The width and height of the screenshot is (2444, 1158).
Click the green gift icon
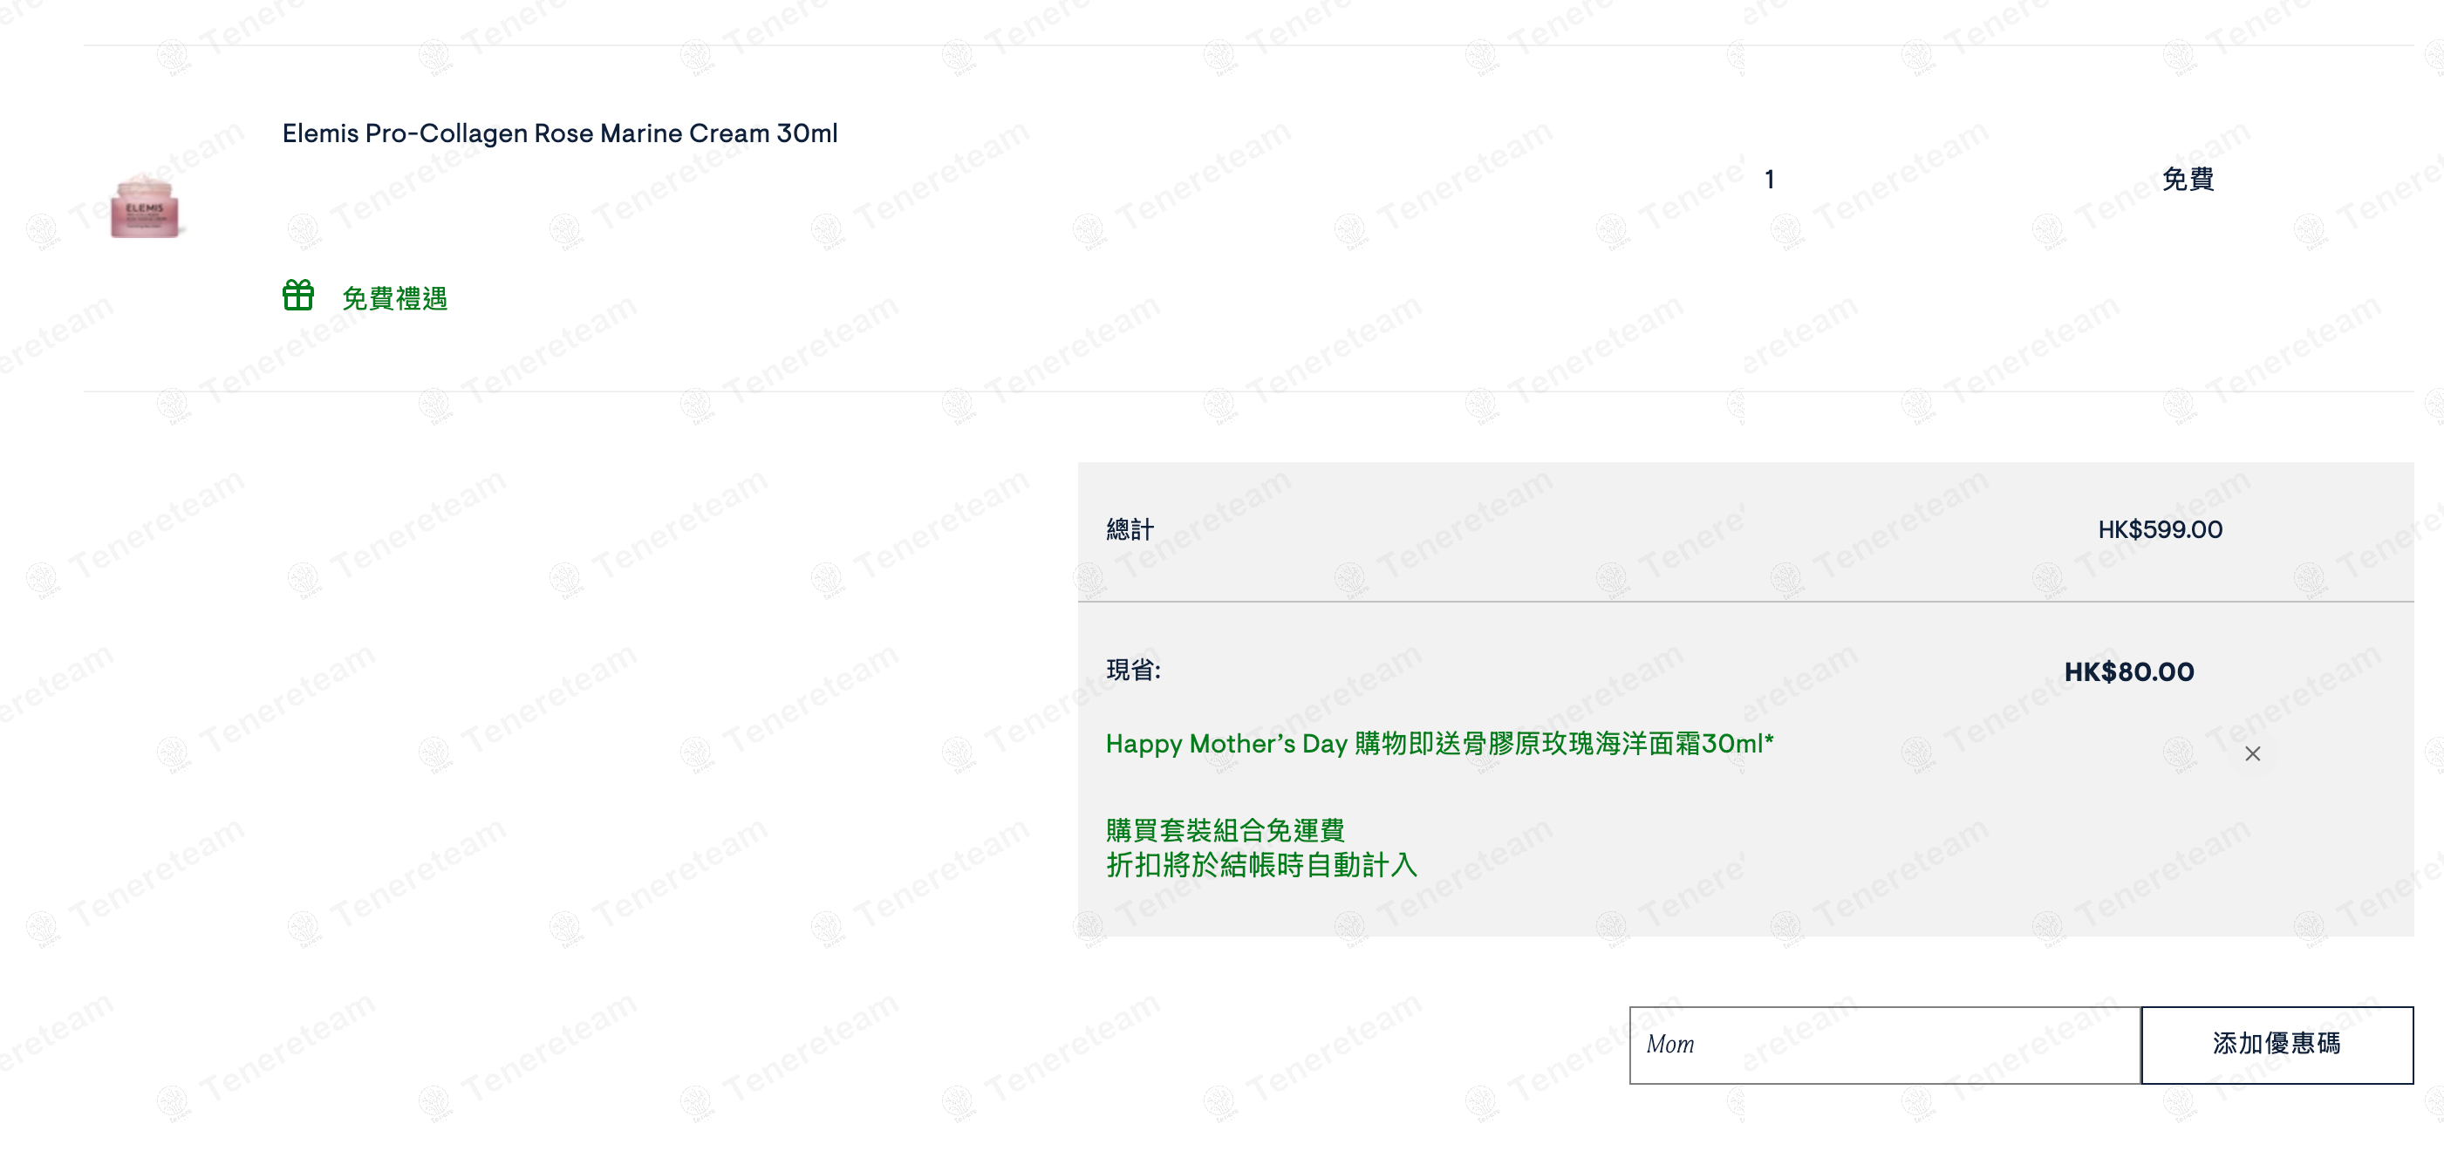point(298,295)
